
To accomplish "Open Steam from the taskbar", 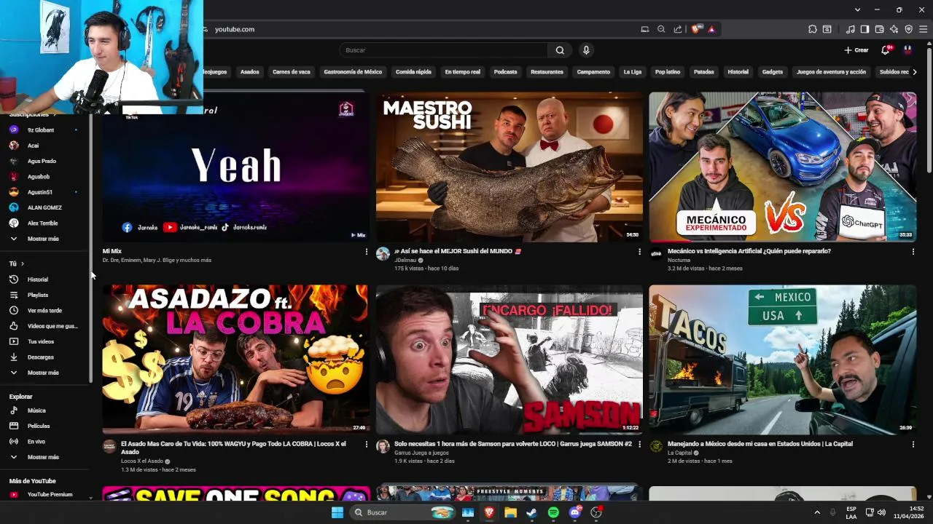I will (532, 512).
